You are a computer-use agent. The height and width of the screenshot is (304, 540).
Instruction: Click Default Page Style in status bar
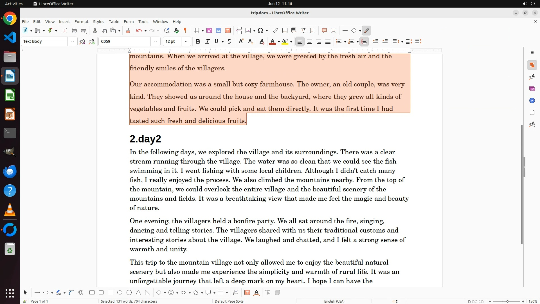point(229,301)
